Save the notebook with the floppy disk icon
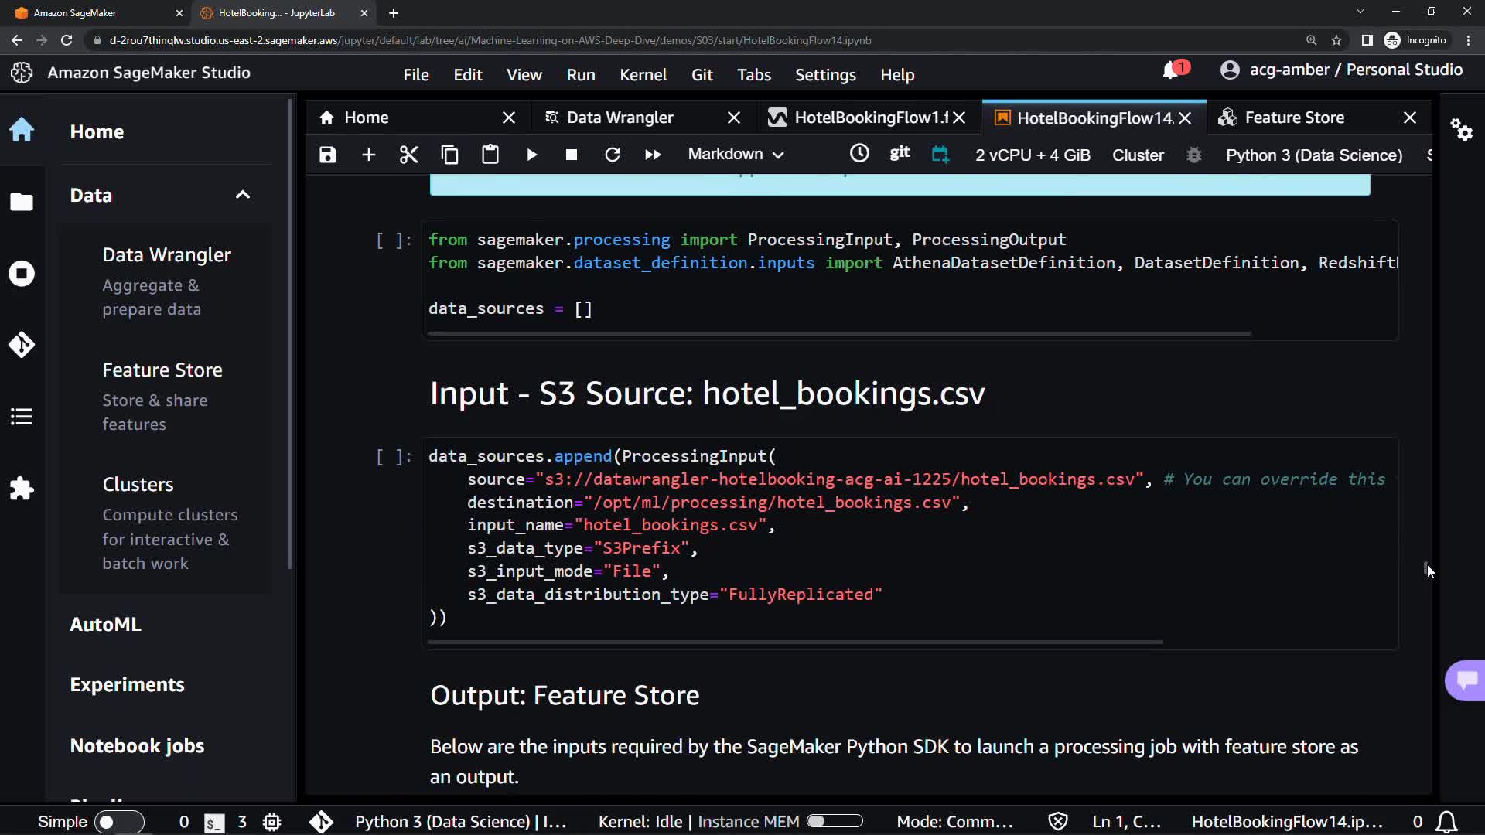This screenshot has width=1485, height=835. [x=328, y=155]
